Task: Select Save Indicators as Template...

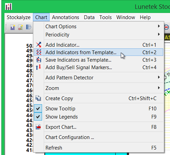Action: click(98, 60)
